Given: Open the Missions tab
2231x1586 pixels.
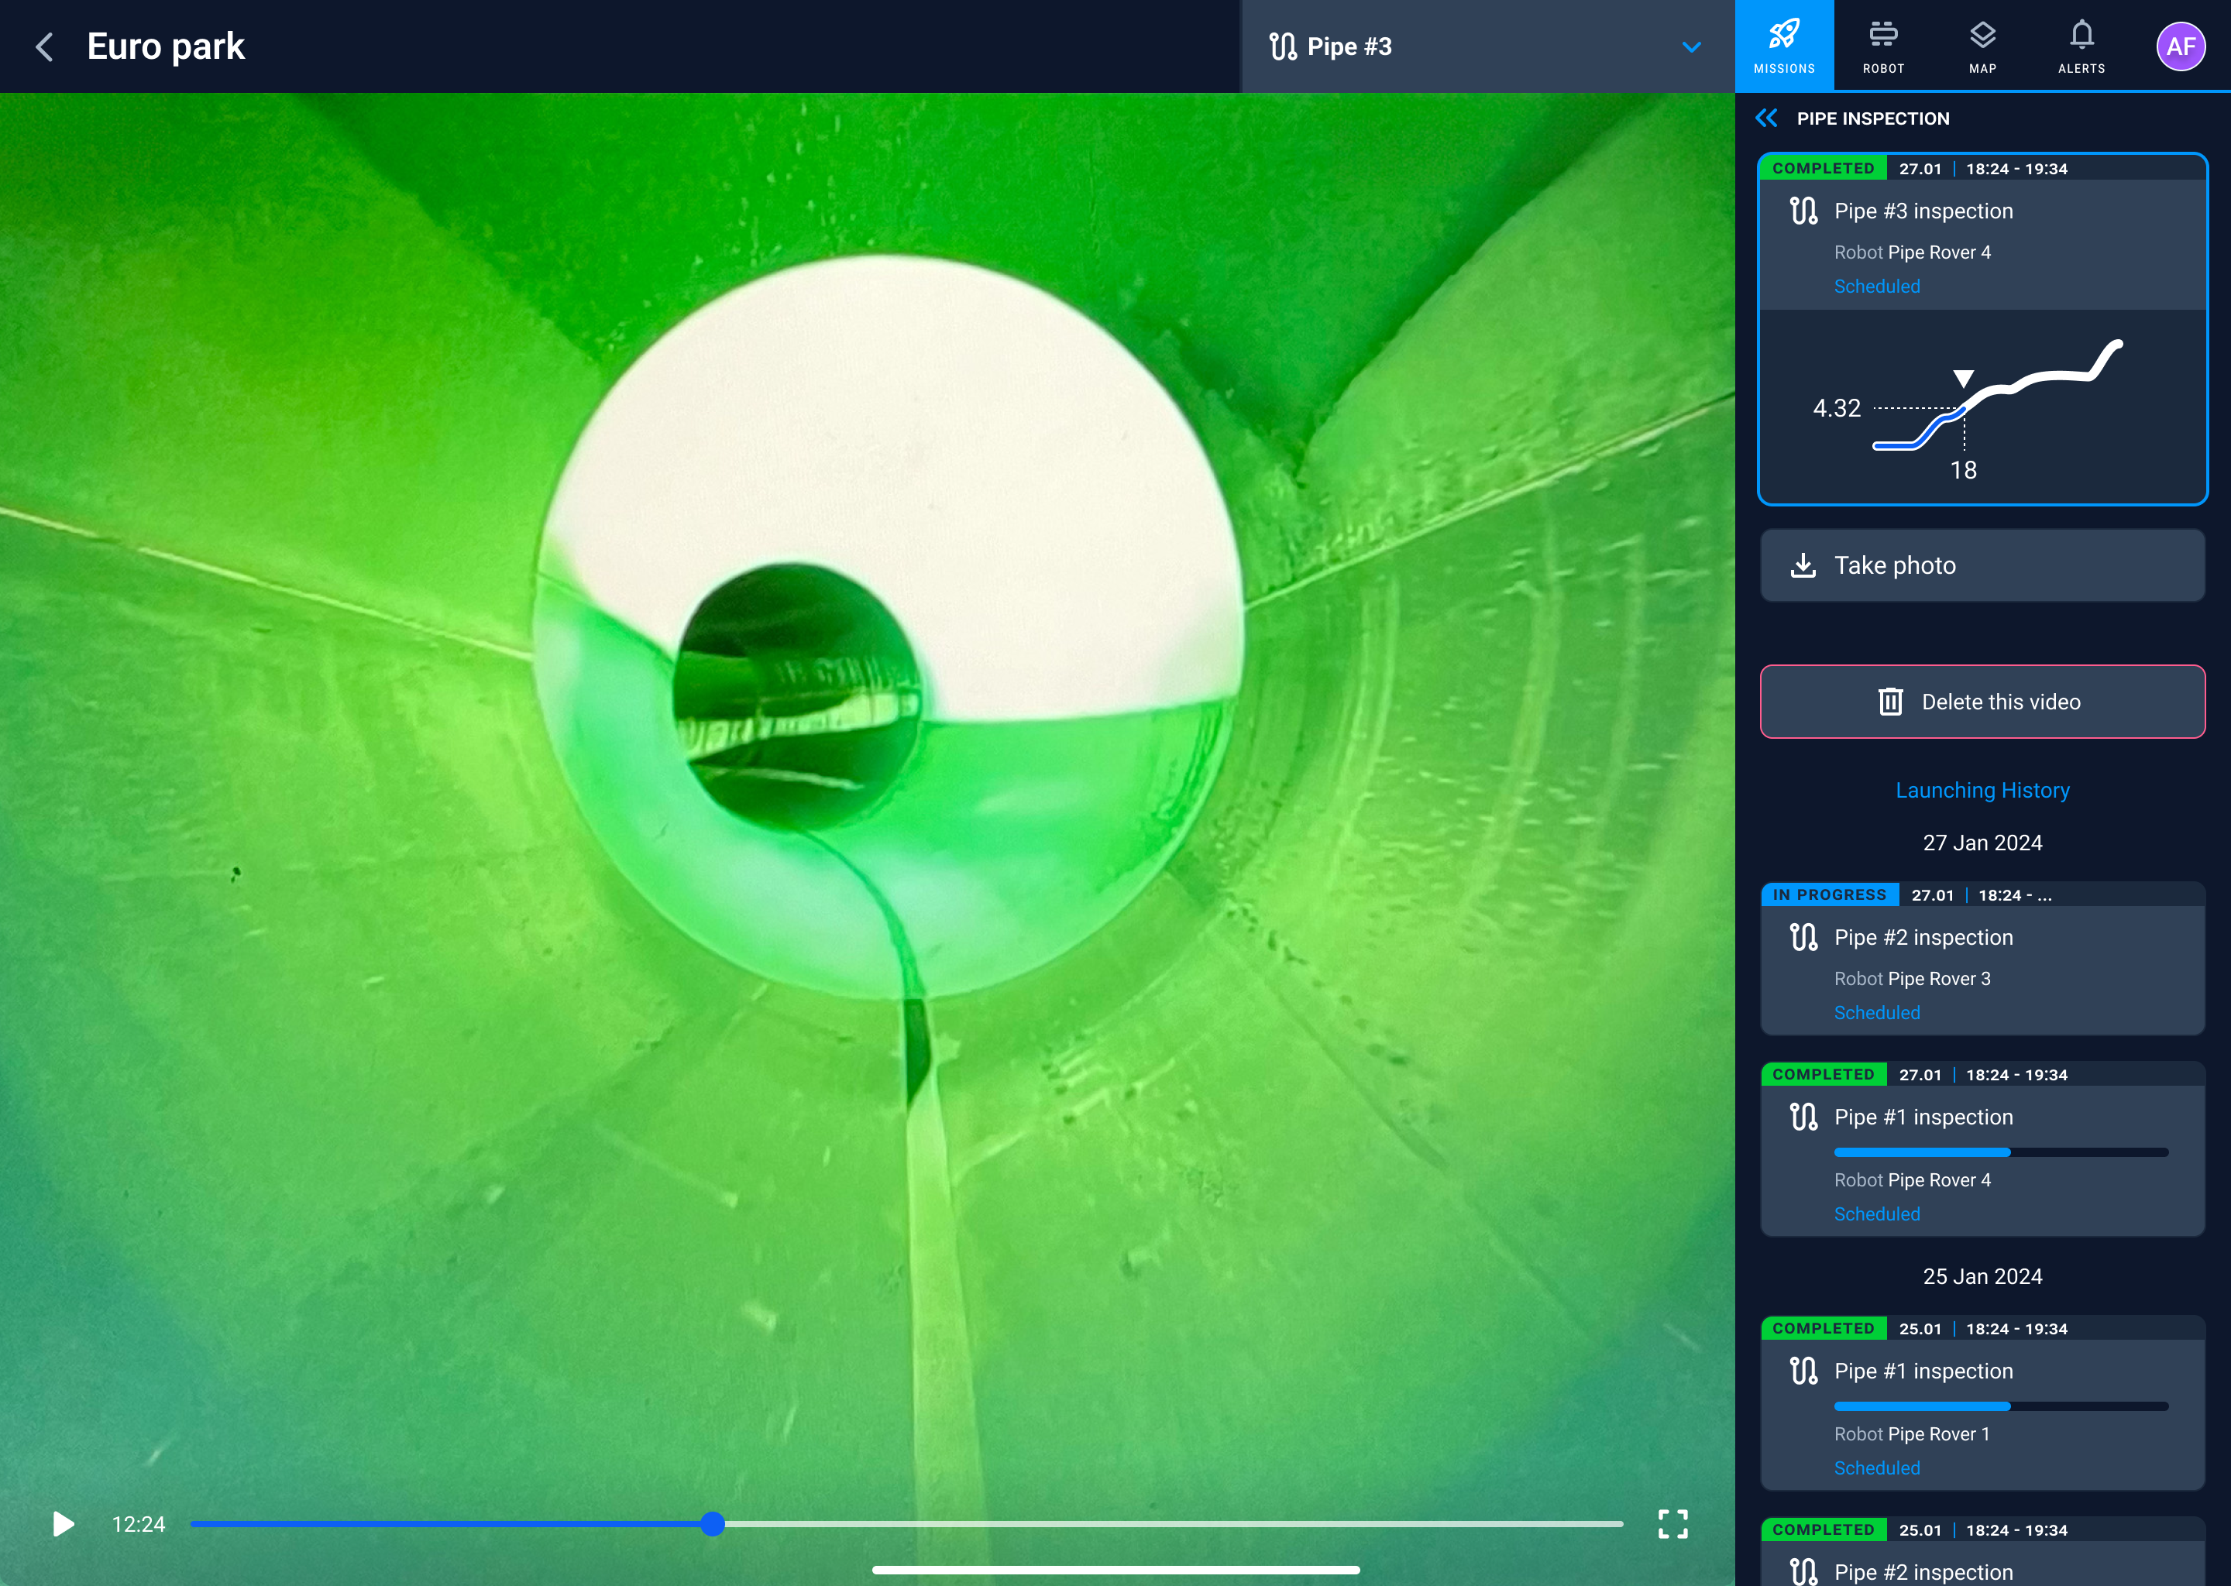Looking at the screenshot, I should 1783,46.
